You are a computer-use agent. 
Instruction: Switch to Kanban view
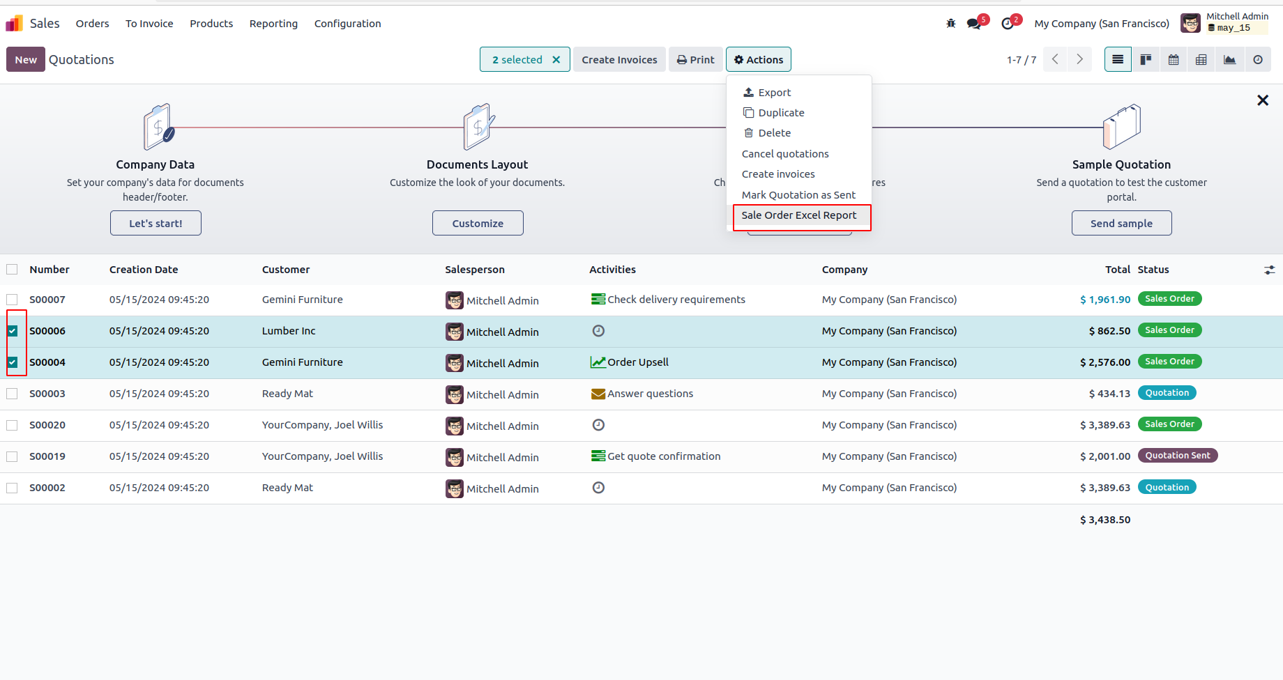point(1146,60)
